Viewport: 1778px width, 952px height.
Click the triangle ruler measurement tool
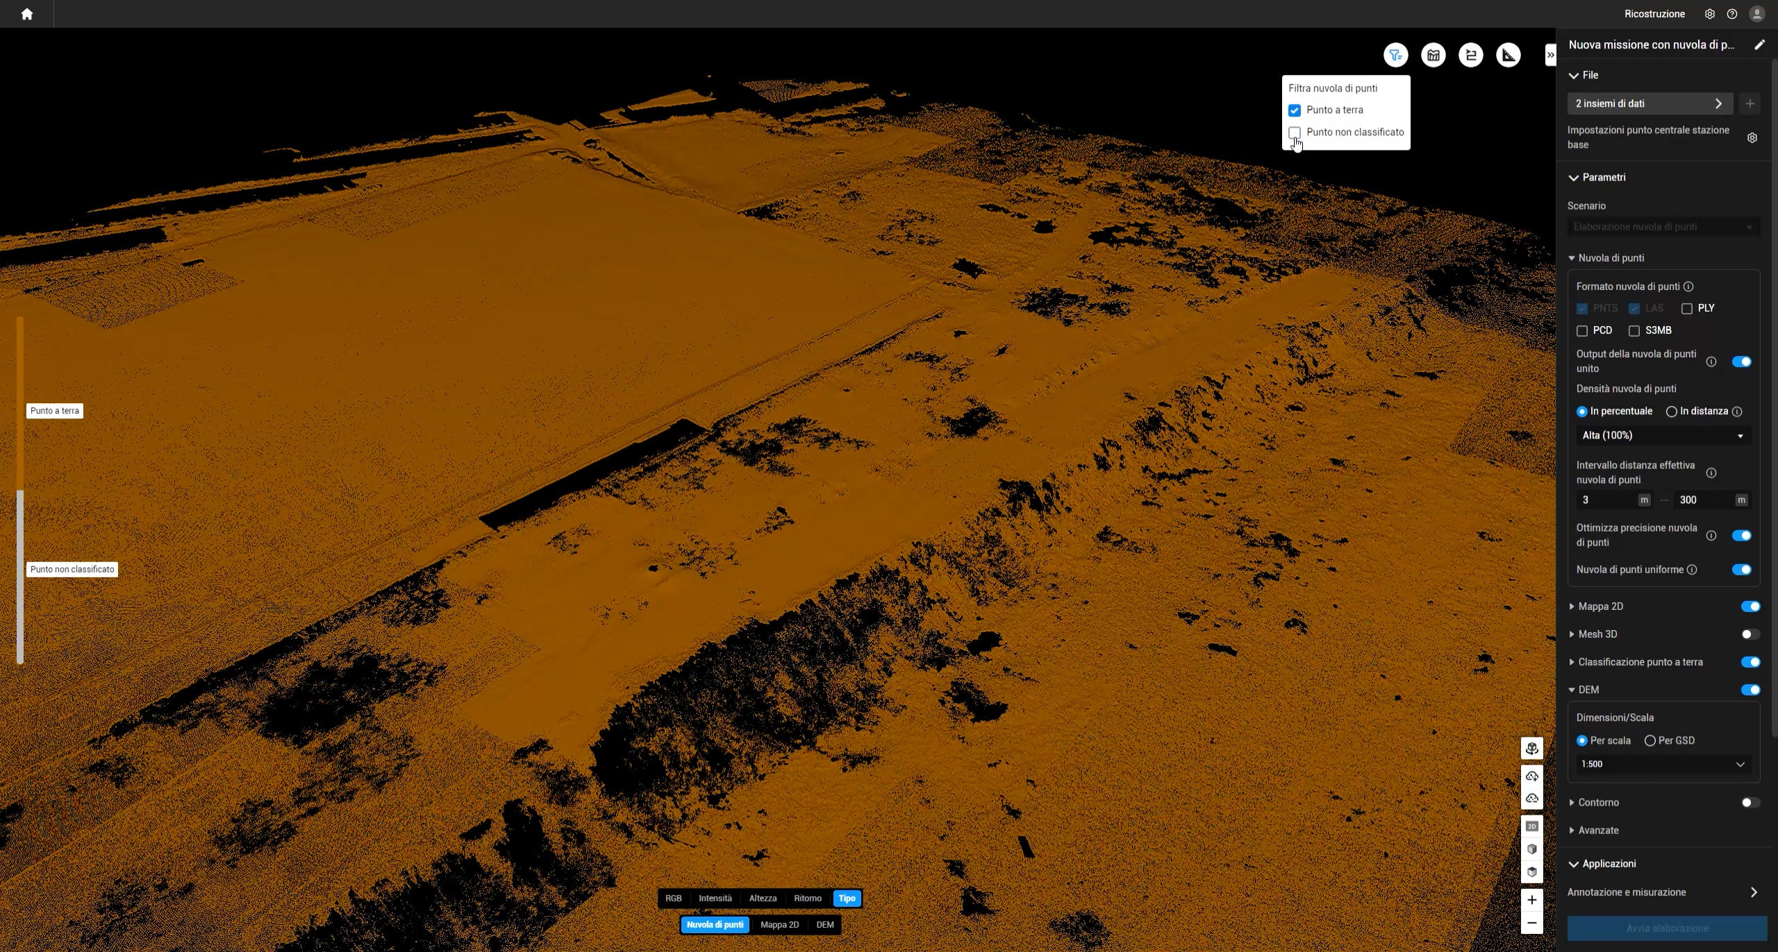(x=1508, y=55)
